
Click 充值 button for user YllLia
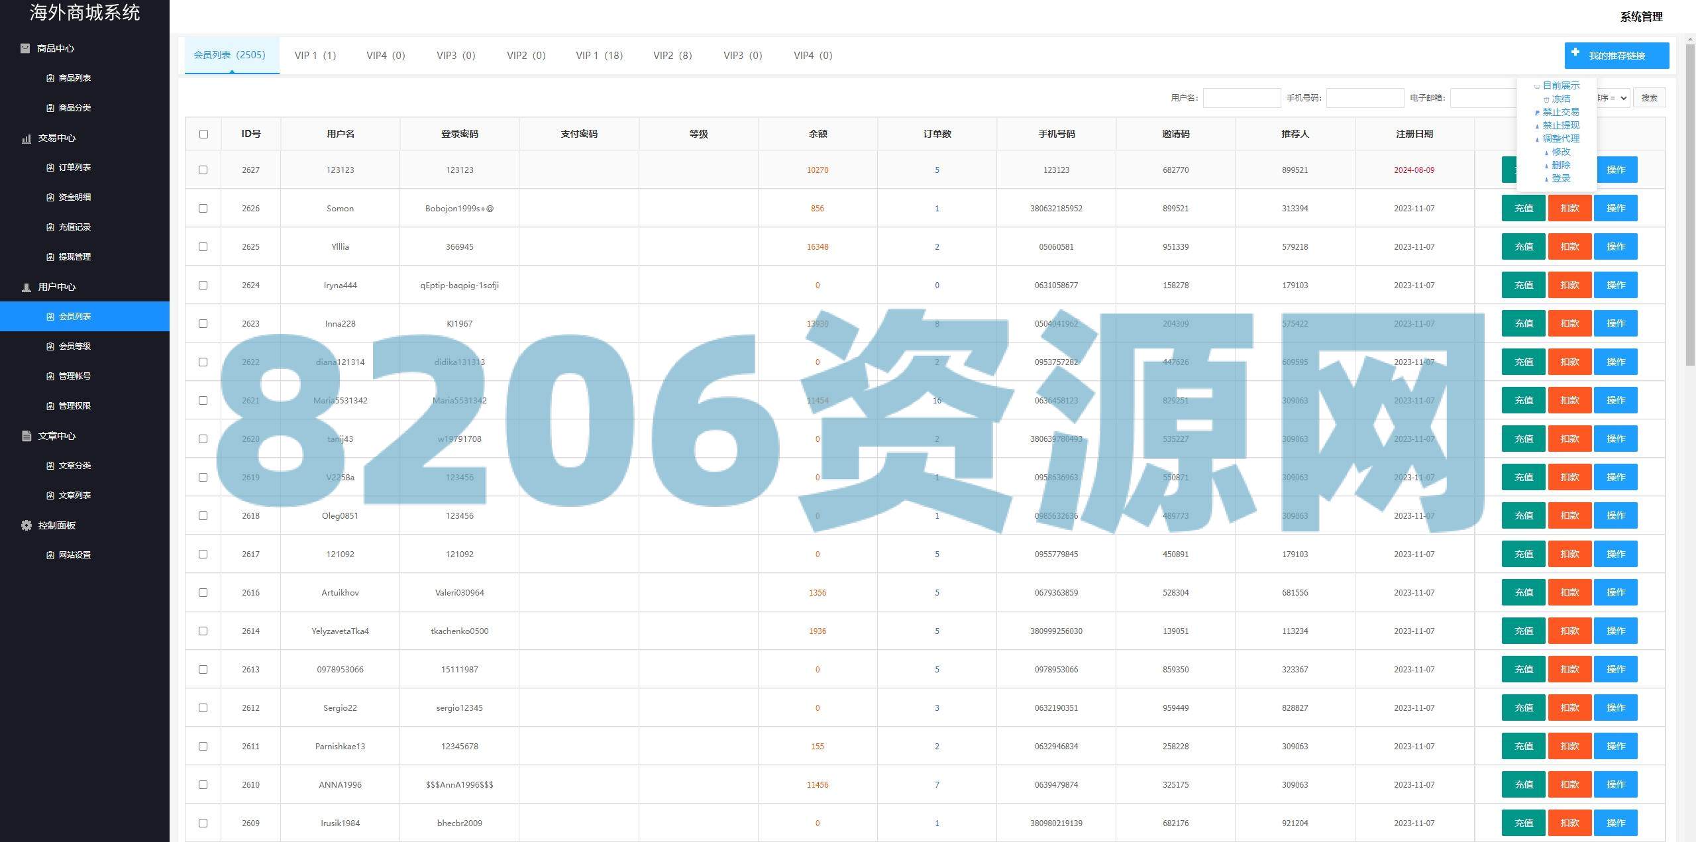(1523, 247)
